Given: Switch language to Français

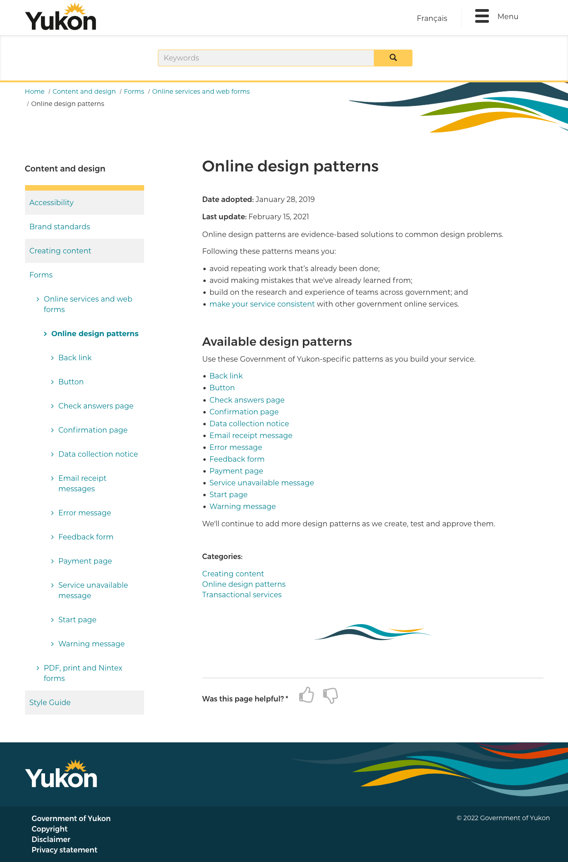Looking at the screenshot, I should point(432,18).
